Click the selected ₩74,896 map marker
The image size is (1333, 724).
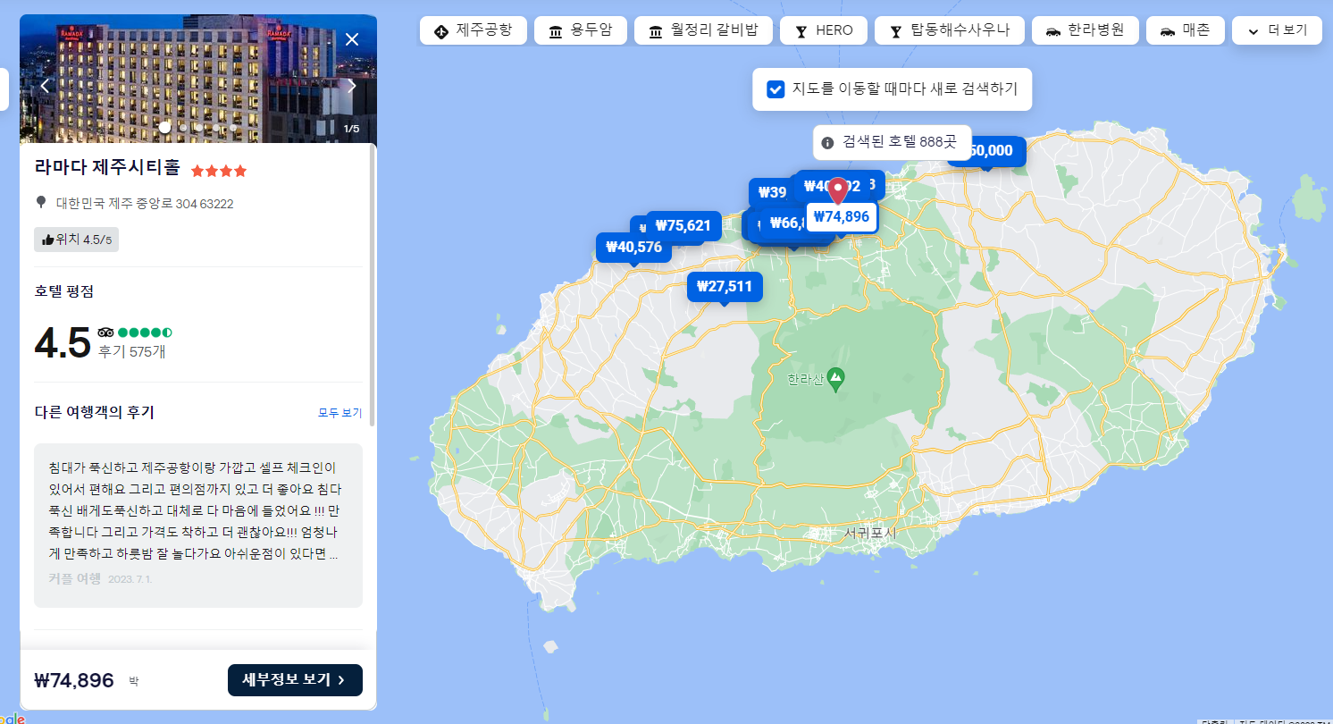(x=842, y=217)
